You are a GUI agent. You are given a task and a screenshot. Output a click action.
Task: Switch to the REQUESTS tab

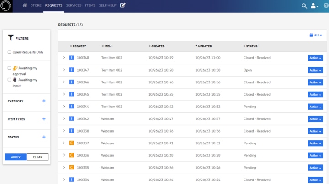click(x=53, y=5)
